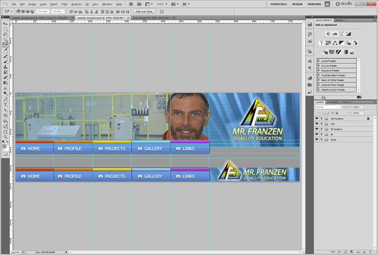The width and height of the screenshot is (378, 255).
Task: Expand the hdr layer group
Action: pyautogui.click(x=322, y=124)
